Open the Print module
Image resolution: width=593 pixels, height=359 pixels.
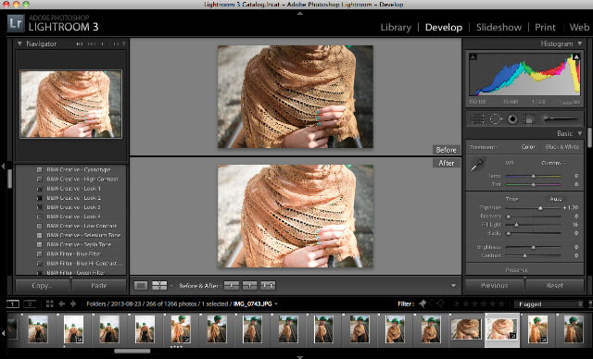545,27
